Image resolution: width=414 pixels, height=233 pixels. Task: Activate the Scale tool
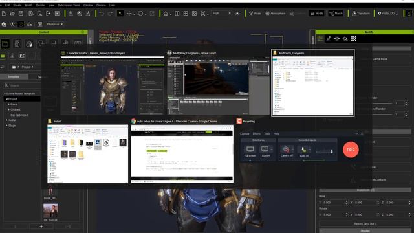(152, 13)
